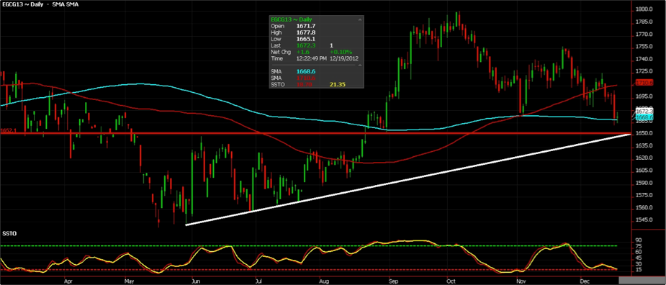The image size is (666, 285).
Task: Click the 1725.0 price axis label
Action: [x=644, y=71]
